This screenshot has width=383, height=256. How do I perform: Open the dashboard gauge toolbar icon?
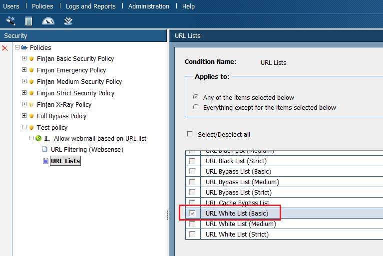point(48,21)
